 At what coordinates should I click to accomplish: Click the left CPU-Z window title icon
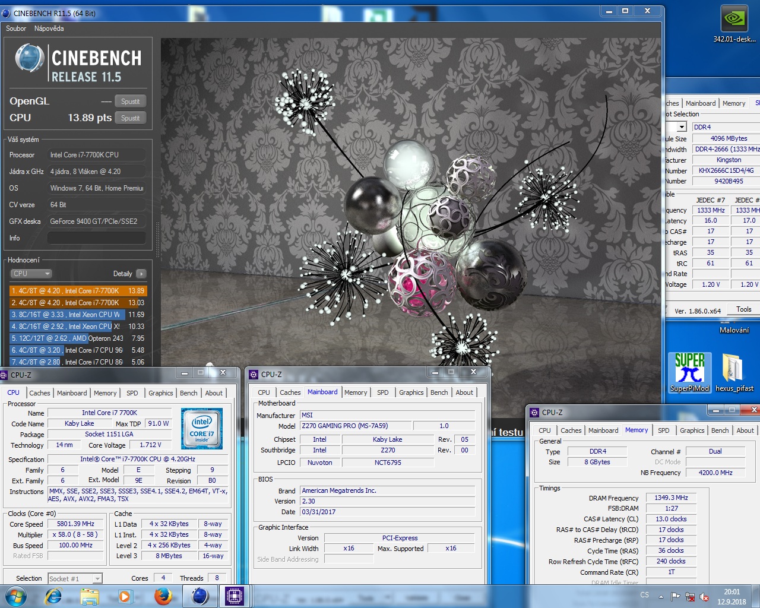4,375
